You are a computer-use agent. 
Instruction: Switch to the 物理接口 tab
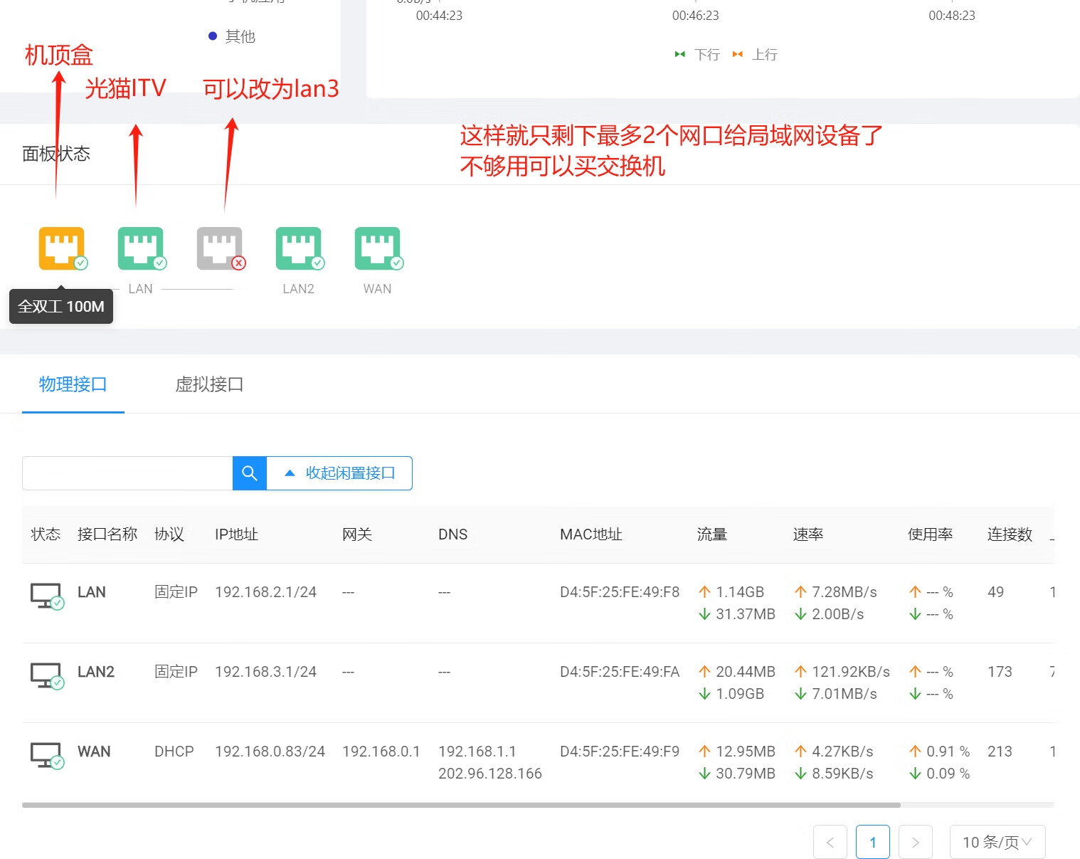click(73, 384)
